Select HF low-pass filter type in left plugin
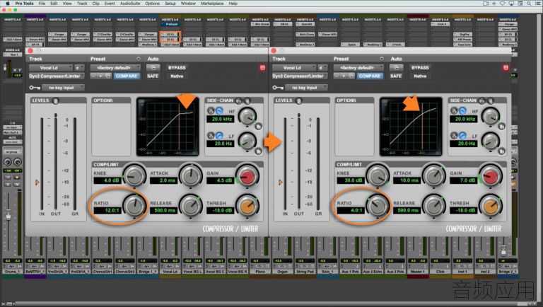The height and width of the screenshot is (307, 543). [219, 111]
